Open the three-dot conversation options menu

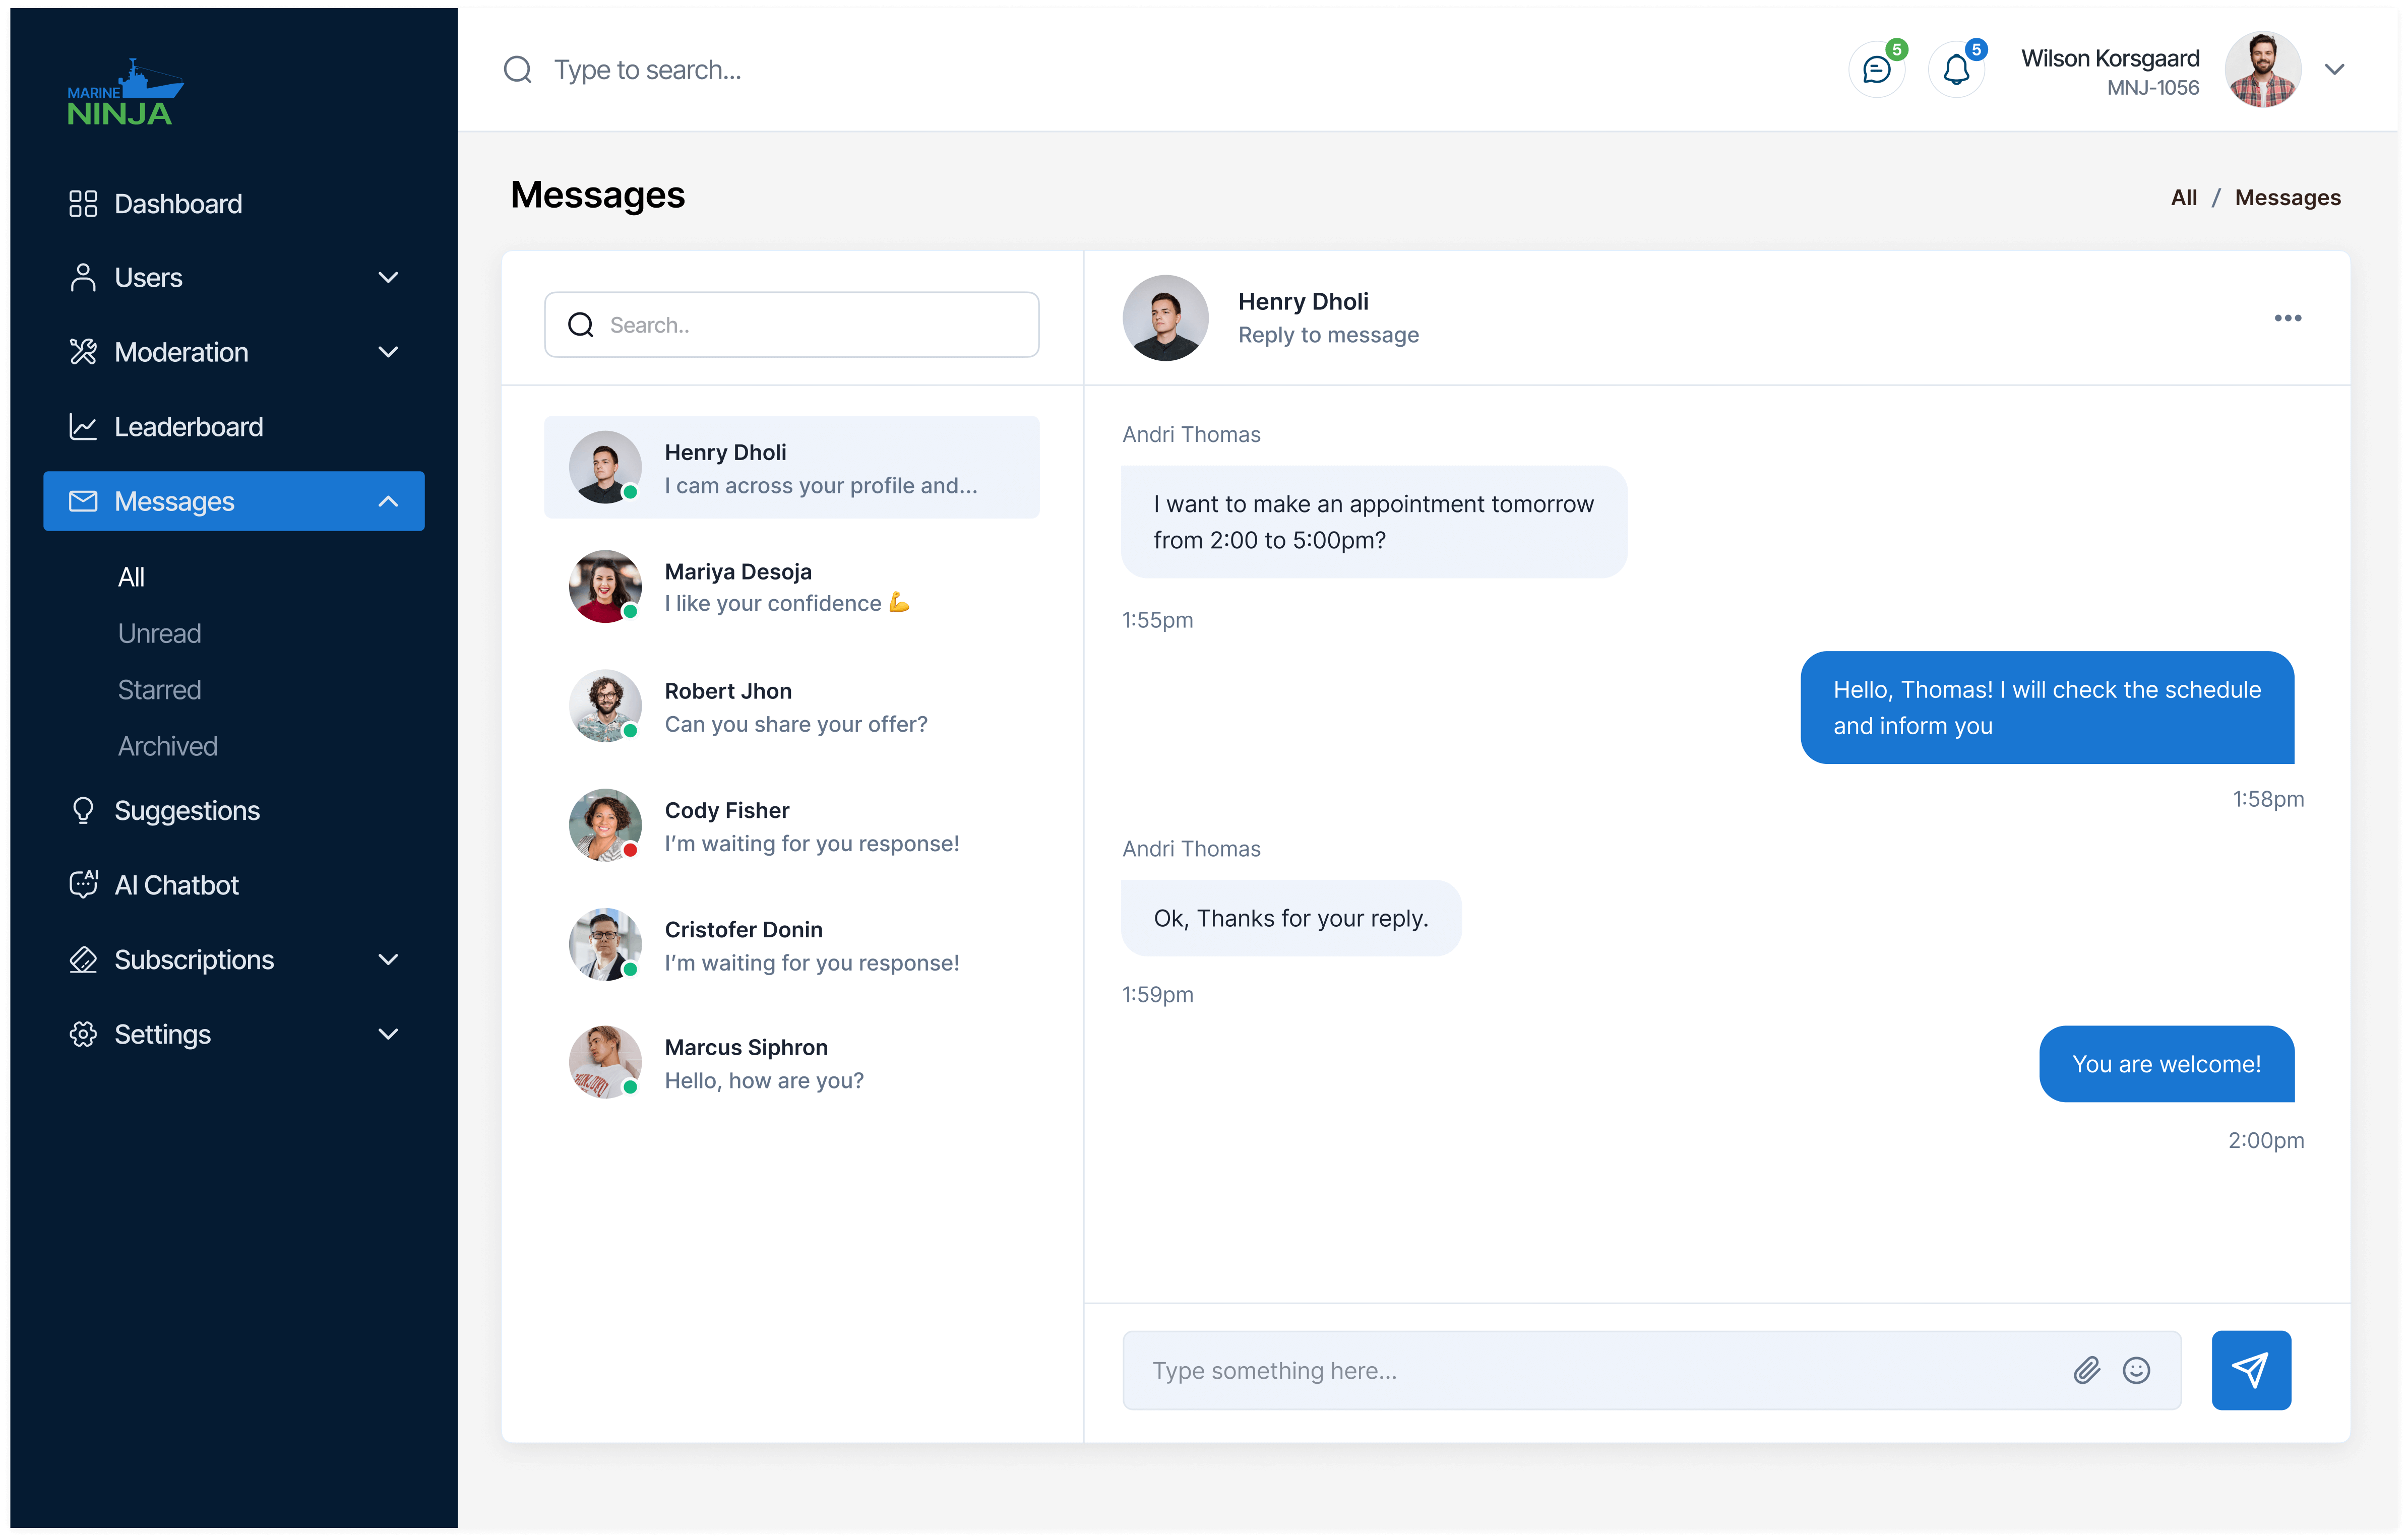(x=2287, y=318)
